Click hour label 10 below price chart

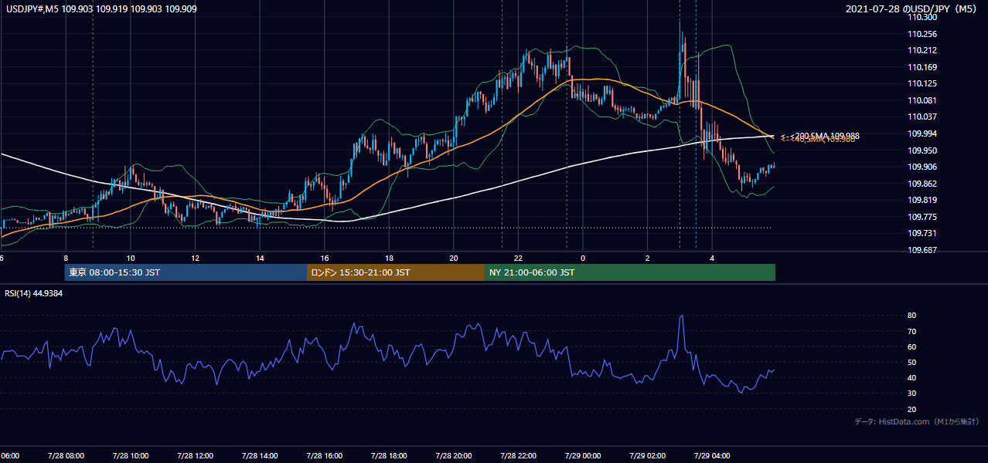click(x=131, y=258)
